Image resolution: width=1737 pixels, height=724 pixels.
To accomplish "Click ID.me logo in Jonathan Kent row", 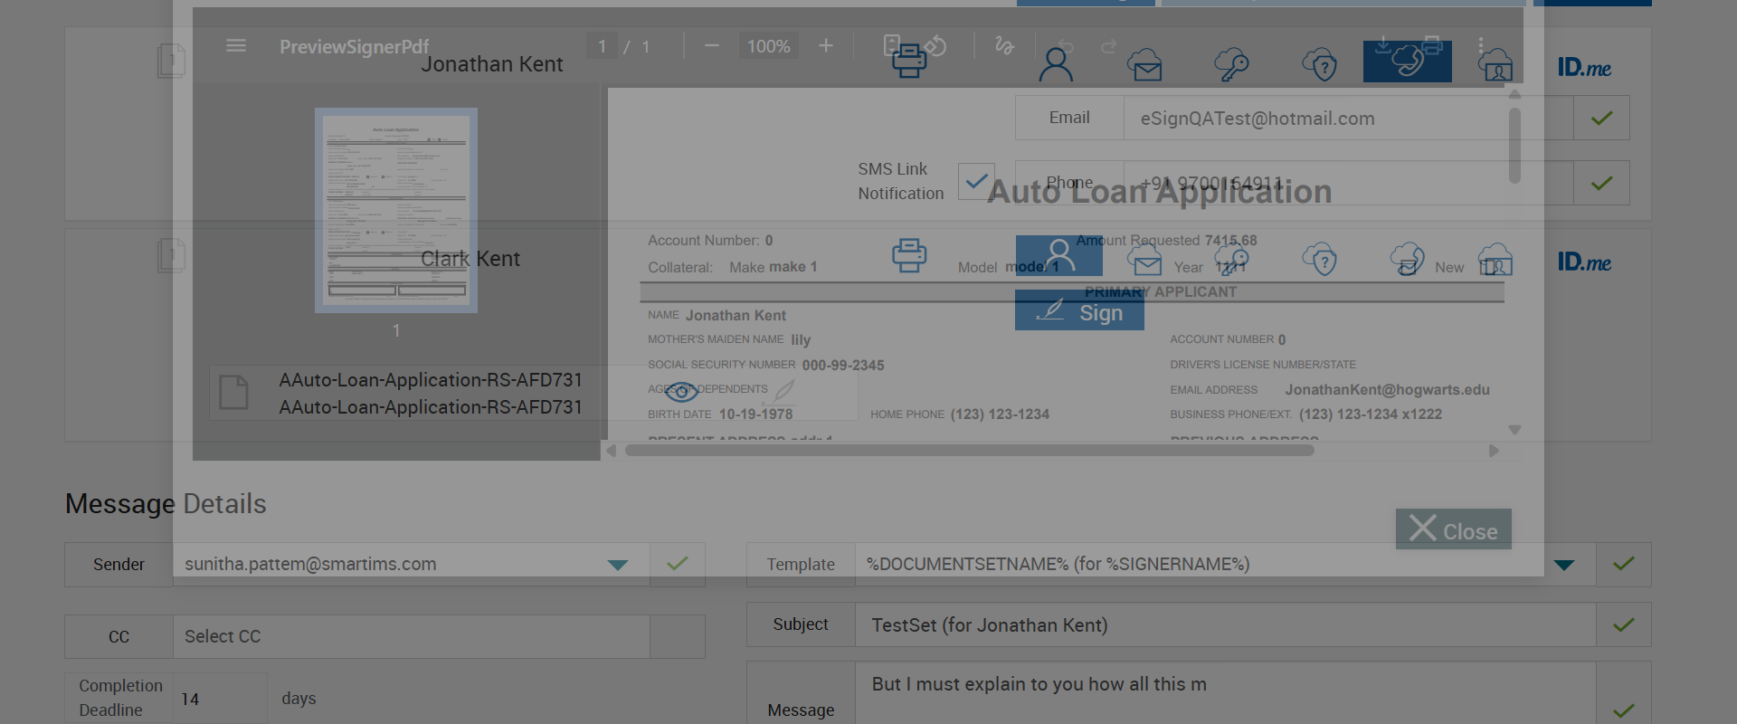I will coord(1584,67).
